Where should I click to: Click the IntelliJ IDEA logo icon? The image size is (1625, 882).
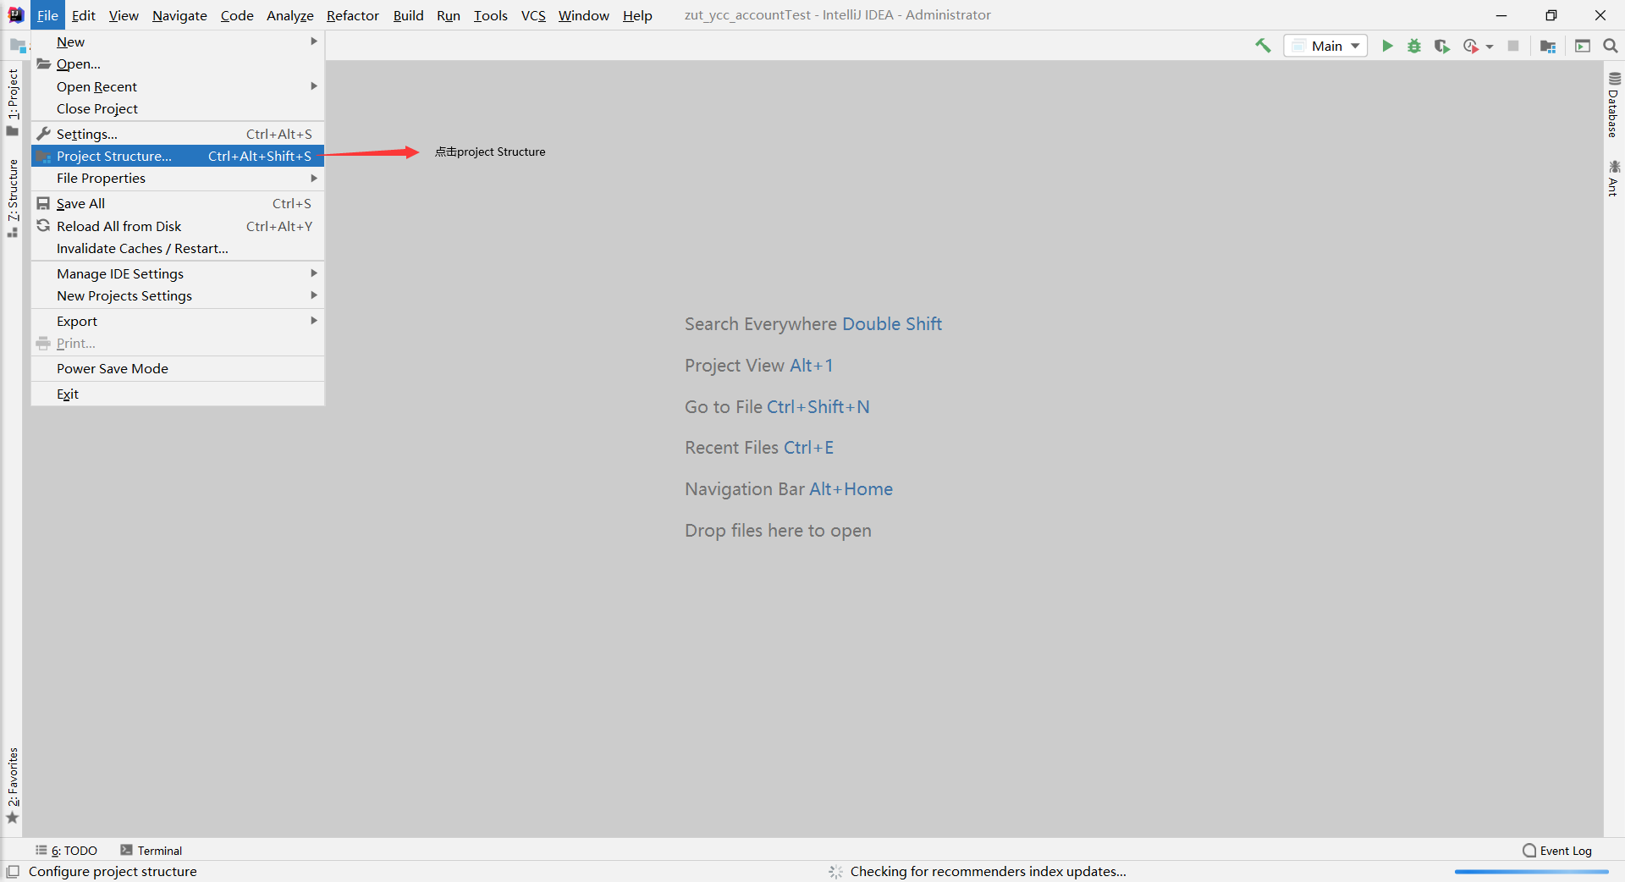click(15, 15)
